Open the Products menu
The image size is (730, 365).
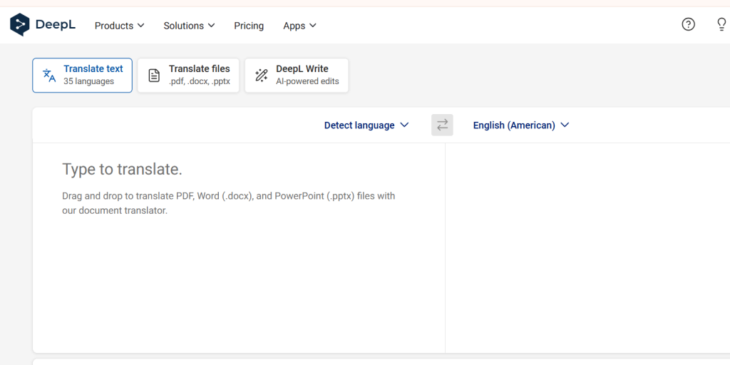[120, 26]
